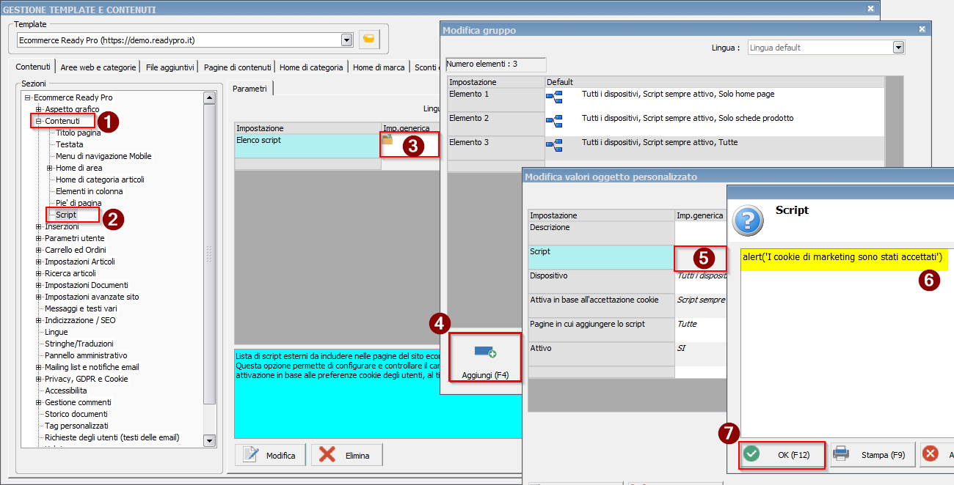Open the Lingua default dropdown
The height and width of the screenshot is (485, 954).
[898, 48]
